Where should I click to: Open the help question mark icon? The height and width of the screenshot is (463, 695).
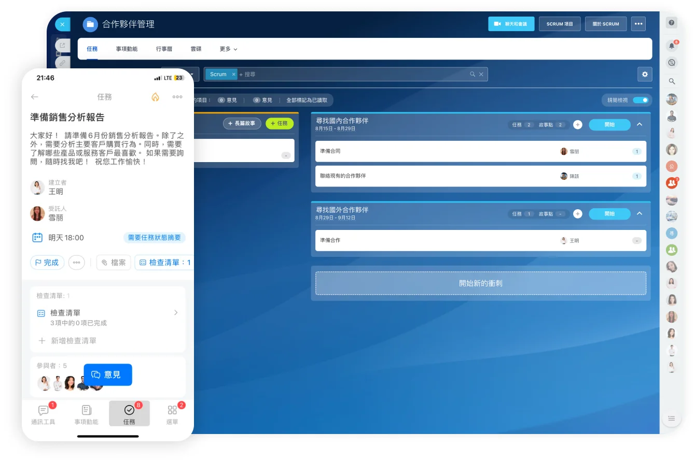(x=672, y=23)
